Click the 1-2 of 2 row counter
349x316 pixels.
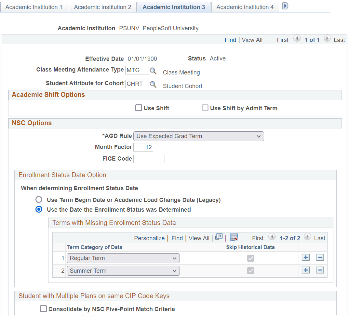290,238
